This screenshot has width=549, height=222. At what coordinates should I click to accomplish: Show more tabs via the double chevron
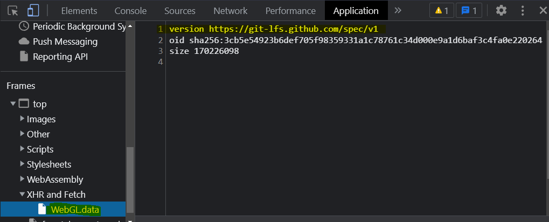398,10
